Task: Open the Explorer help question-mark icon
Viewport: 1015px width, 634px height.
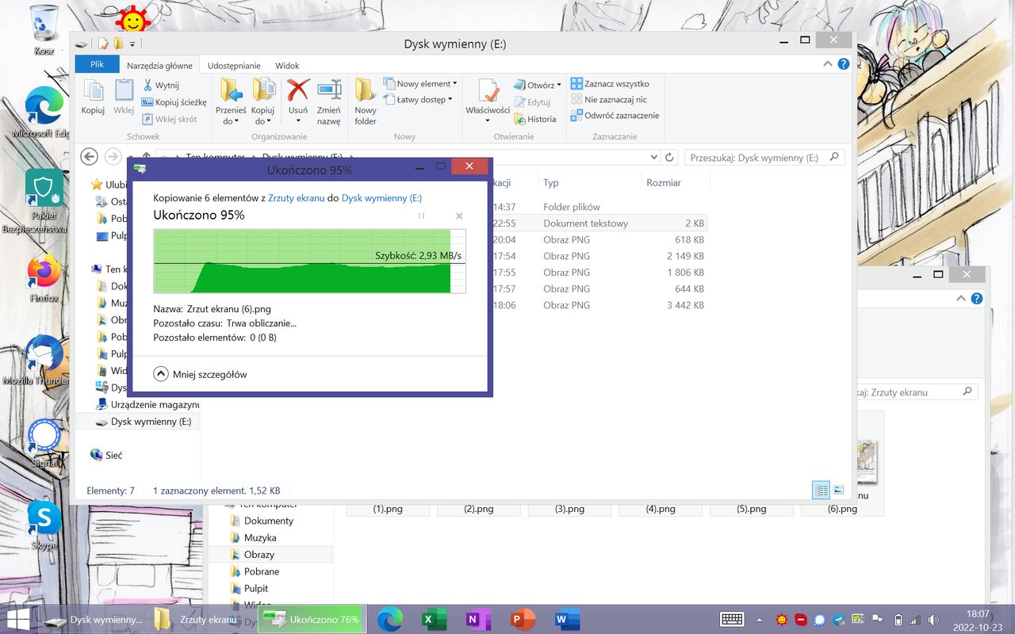Action: [x=844, y=64]
